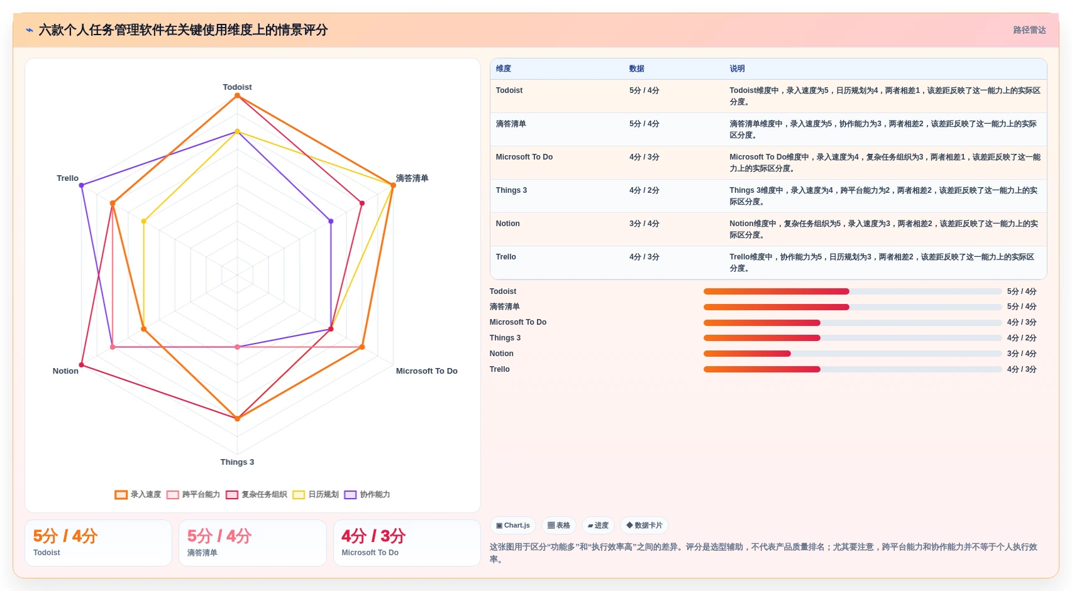Click the 滴答清单 progress bar
This screenshot has height=591, width=1072.
coord(852,307)
